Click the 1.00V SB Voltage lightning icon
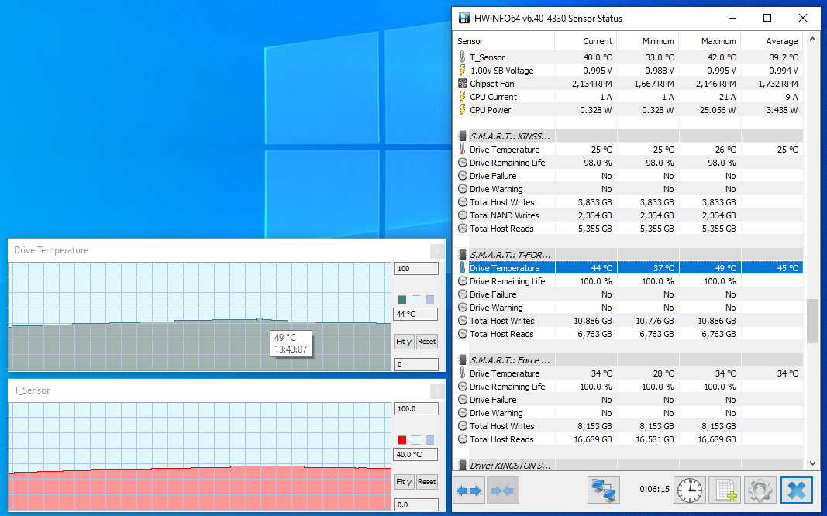 coord(463,70)
